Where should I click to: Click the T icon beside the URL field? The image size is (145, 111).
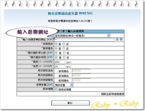coord(117,39)
